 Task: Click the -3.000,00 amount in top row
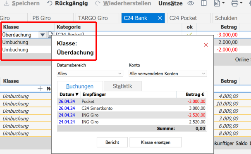(x=227, y=35)
